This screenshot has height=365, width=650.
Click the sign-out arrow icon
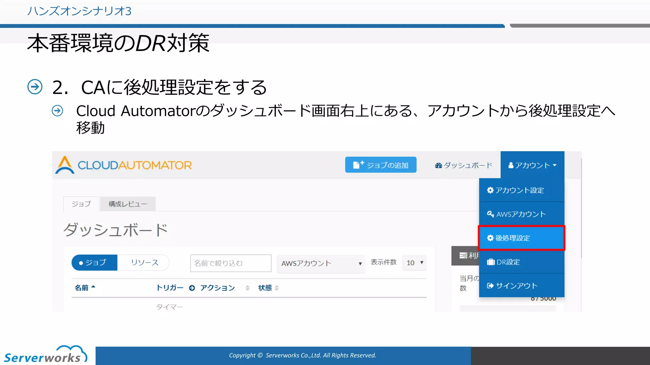[490, 285]
